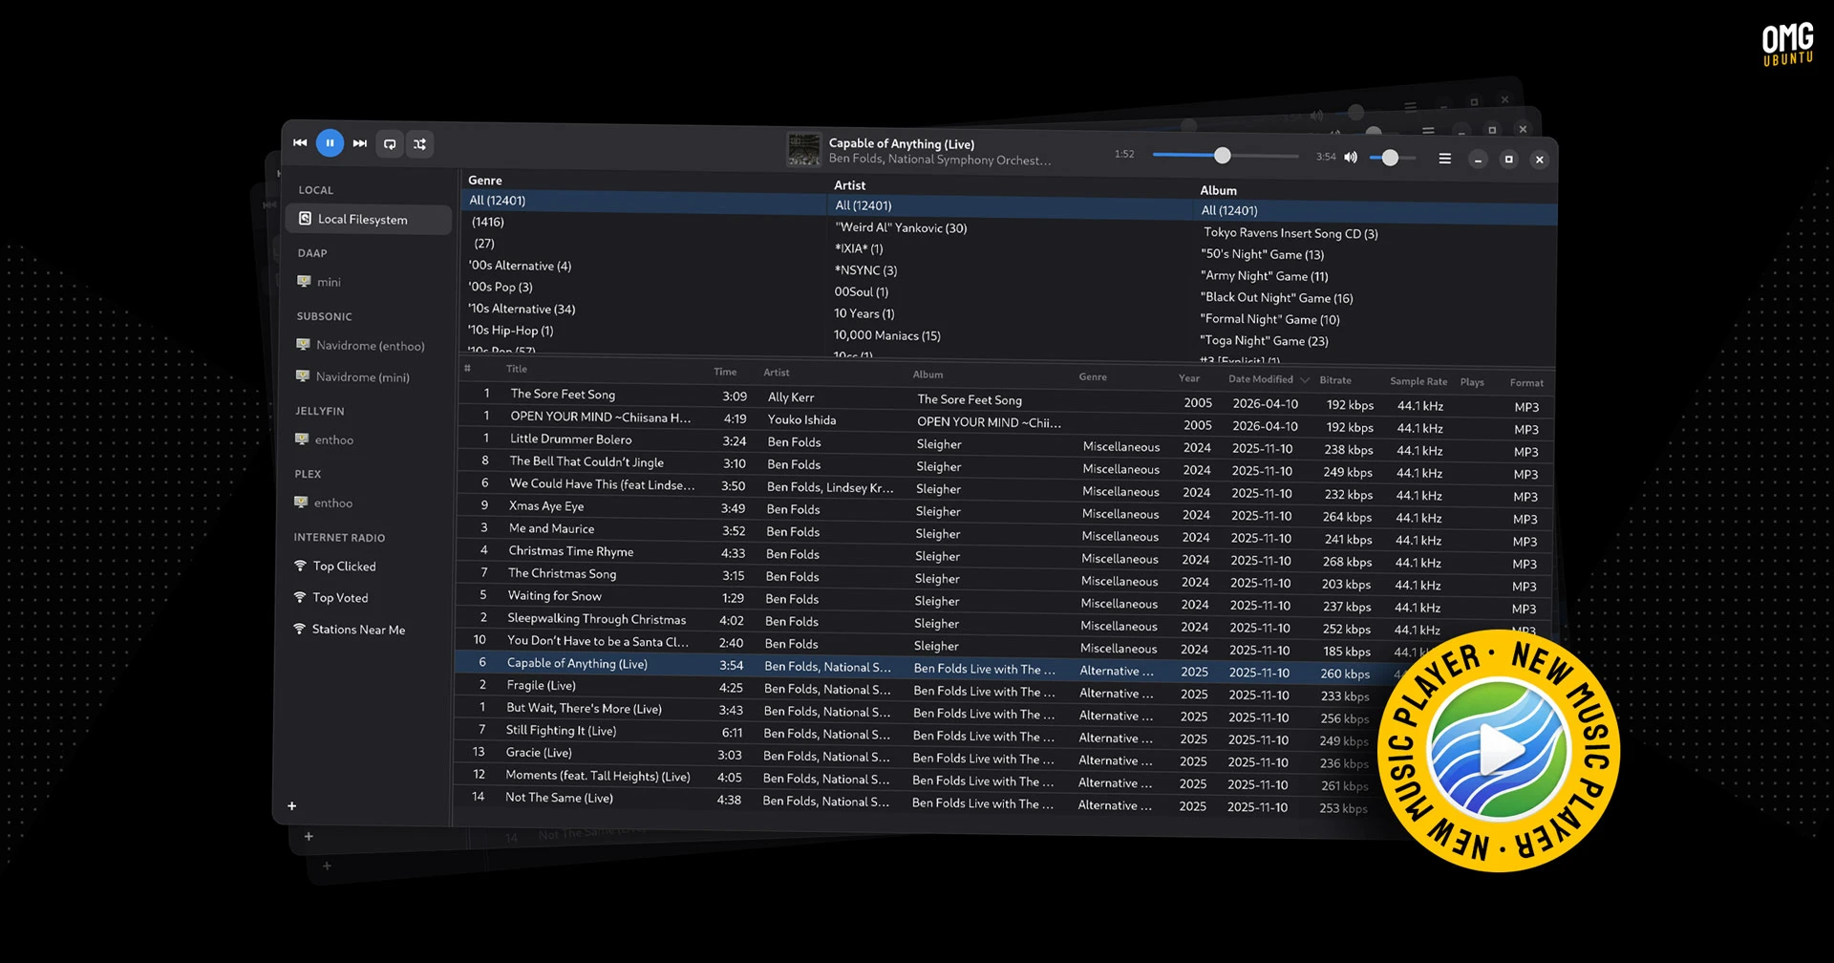The image size is (1834, 963).
Task: Select the track Fragile (Live)
Action: [x=541, y=685]
